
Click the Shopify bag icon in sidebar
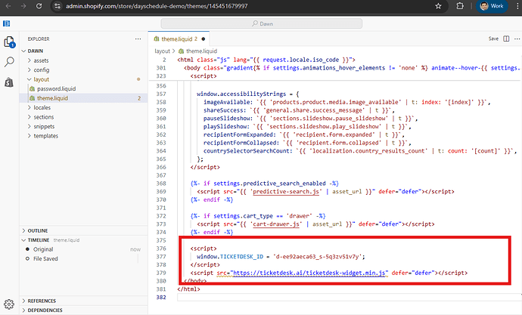click(10, 82)
